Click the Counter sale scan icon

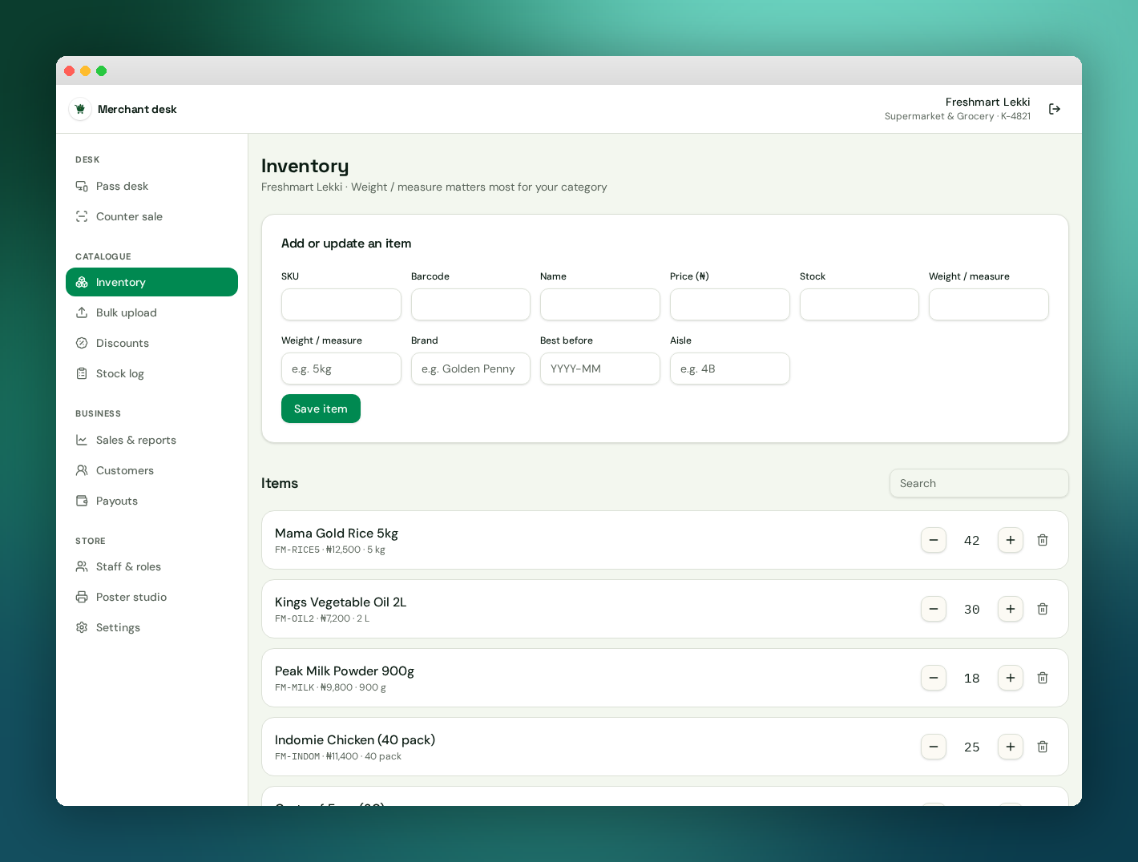[82, 216]
